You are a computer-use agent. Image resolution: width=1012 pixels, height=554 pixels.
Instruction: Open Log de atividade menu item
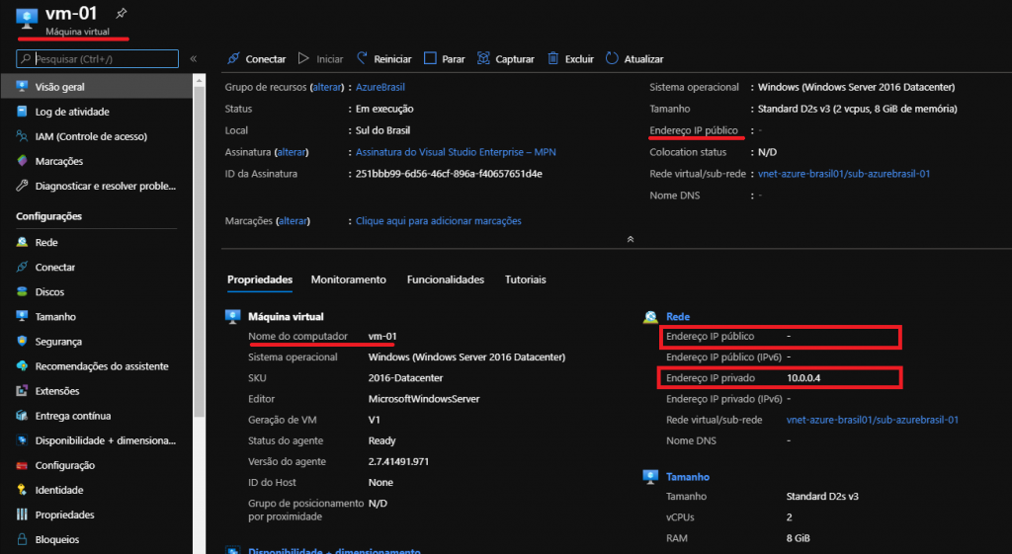click(72, 112)
